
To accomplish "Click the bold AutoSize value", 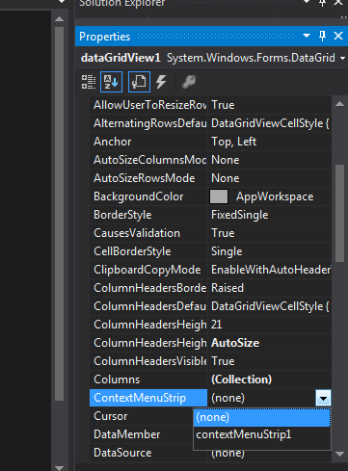I will 235,343.
